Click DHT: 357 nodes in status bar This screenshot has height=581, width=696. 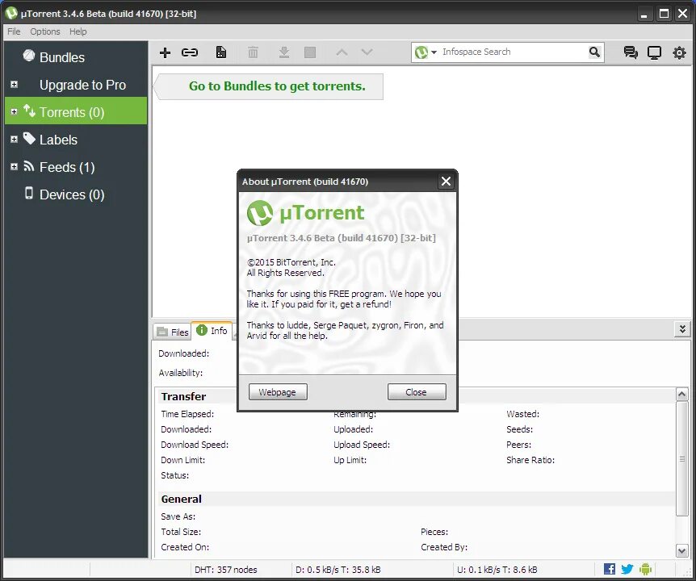tap(225, 570)
